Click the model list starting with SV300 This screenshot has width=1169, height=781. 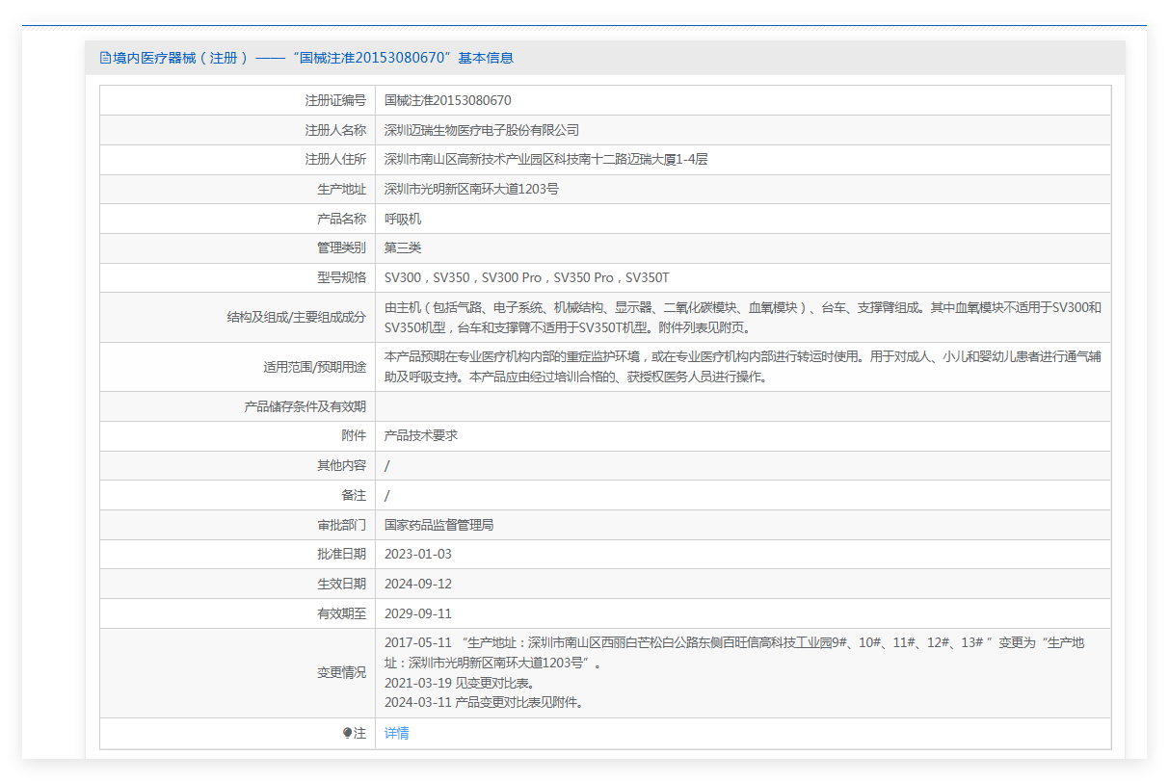click(x=526, y=278)
